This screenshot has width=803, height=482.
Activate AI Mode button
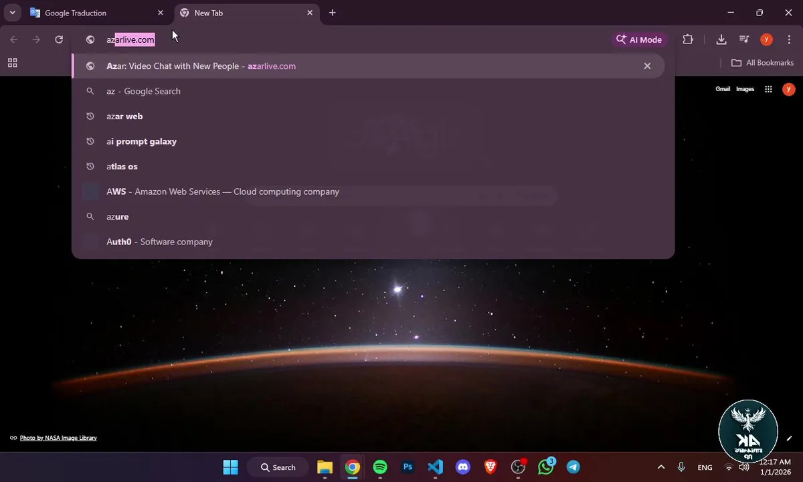(639, 39)
